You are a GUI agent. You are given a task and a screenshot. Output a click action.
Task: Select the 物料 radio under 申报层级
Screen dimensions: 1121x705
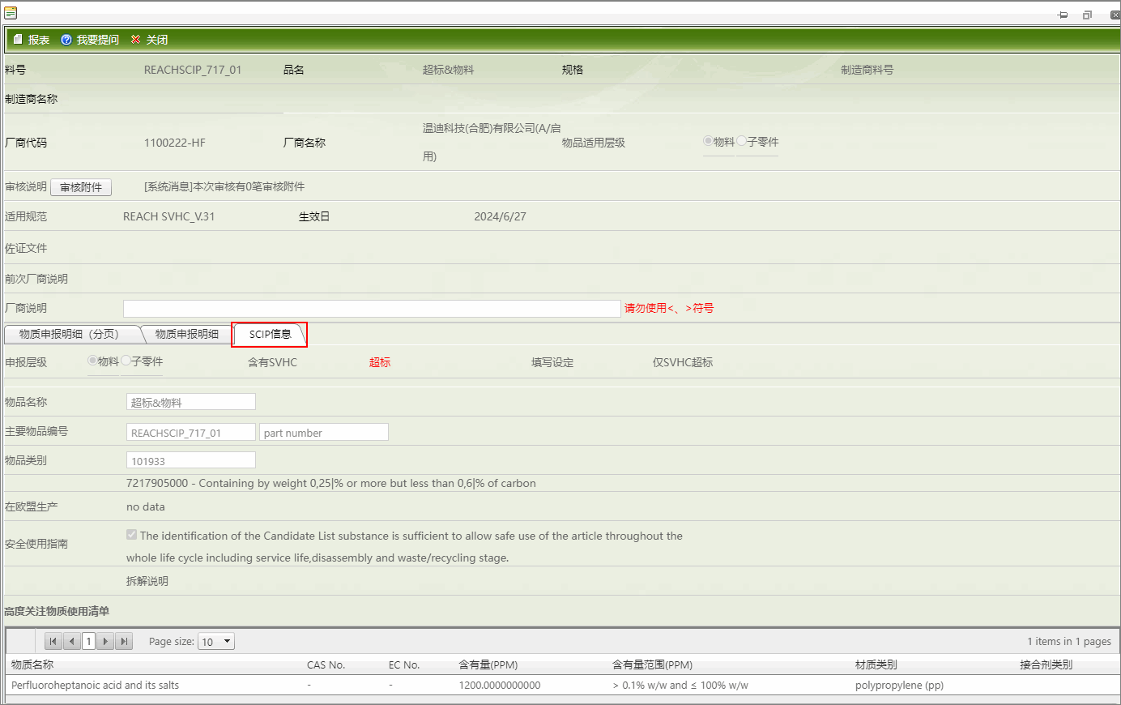92,361
